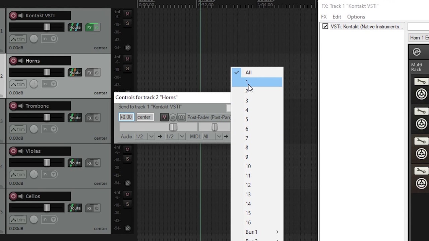Open the FX chain on Horns track
The height and width of the screenshot is (241, 429).
point(89,73)
